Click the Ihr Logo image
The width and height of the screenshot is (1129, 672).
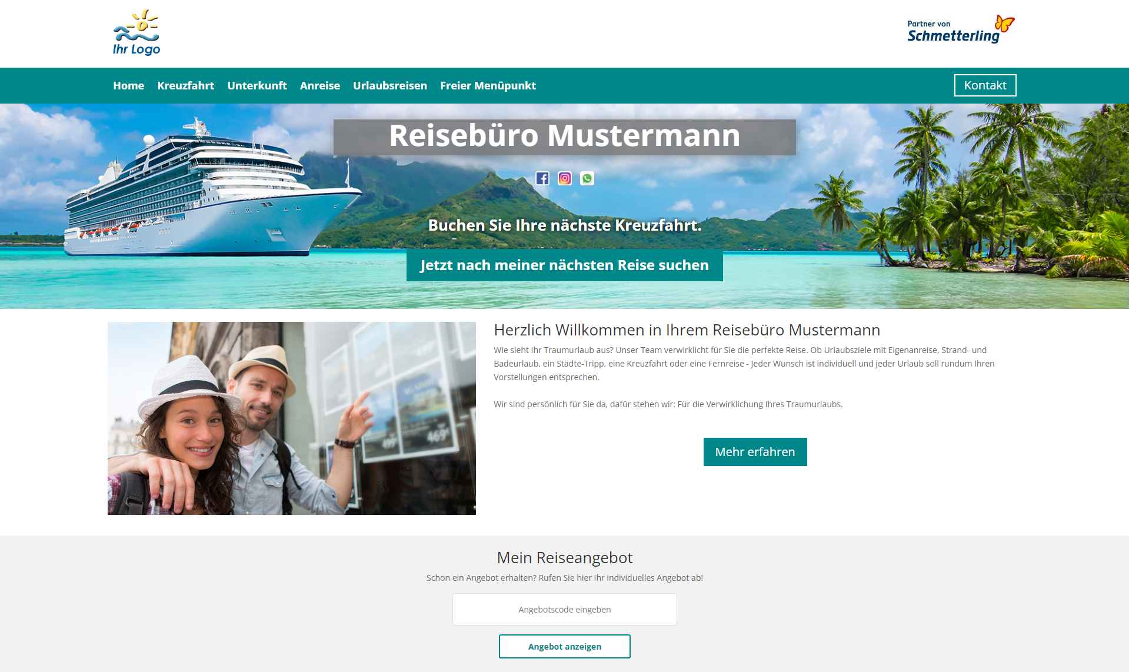coord(136,32)
